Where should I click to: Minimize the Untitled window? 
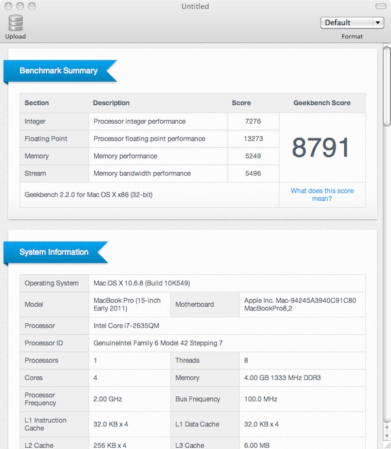[20, 7]
